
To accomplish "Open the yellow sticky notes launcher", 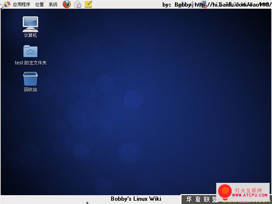I will click(88, 4).
